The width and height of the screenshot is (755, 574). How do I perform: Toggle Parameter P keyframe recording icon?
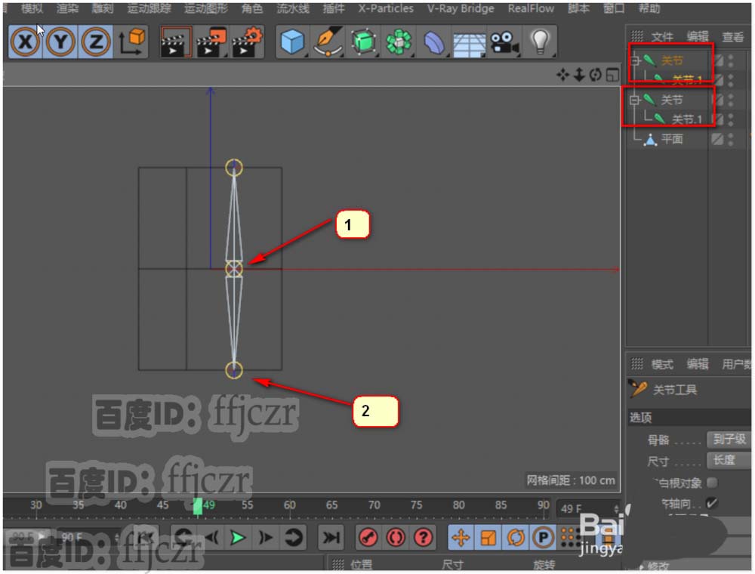[x=543, y=538]
